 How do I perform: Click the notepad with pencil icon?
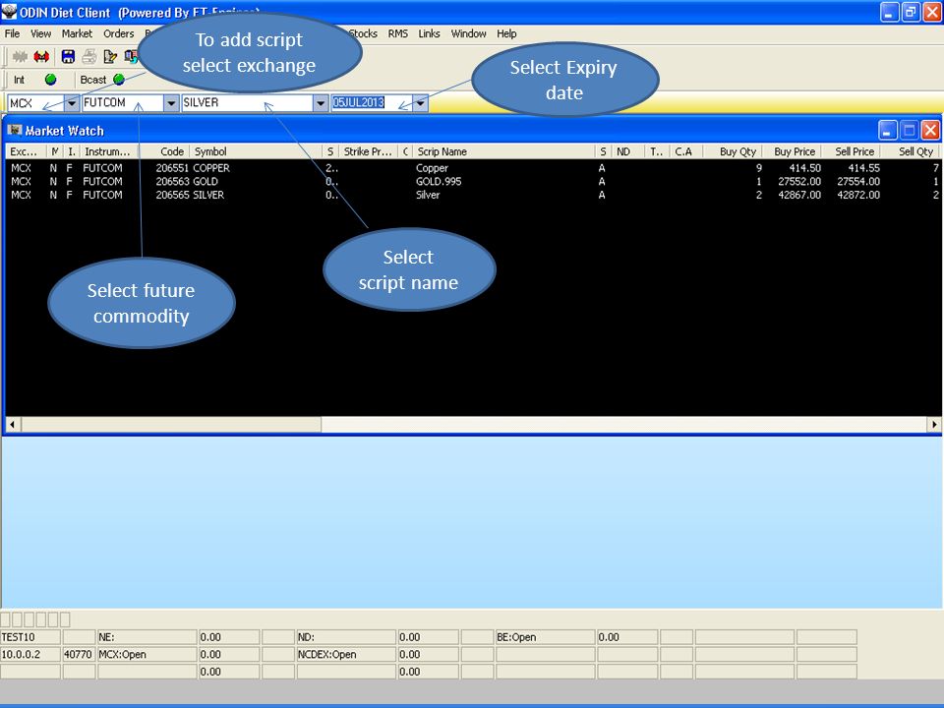(109, 57)
